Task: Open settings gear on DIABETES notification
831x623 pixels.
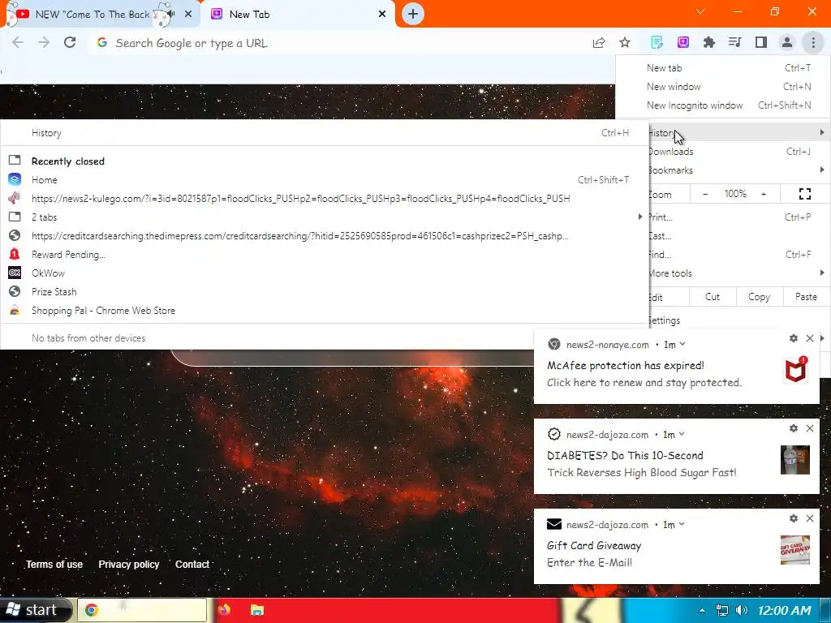Action: pos(794,428)
